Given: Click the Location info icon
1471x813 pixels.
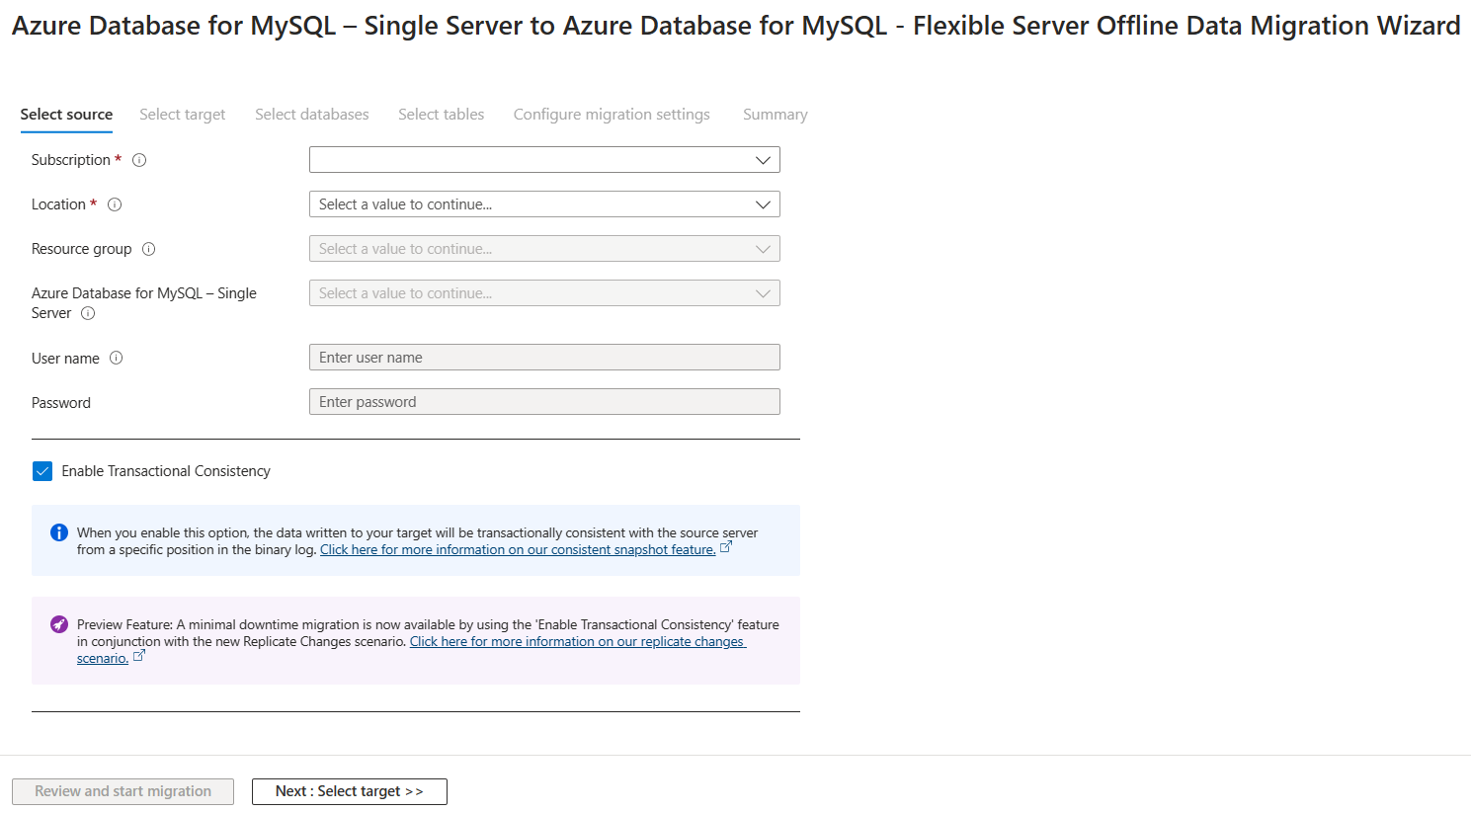Looking at the screenshot, I should (115, 204).
